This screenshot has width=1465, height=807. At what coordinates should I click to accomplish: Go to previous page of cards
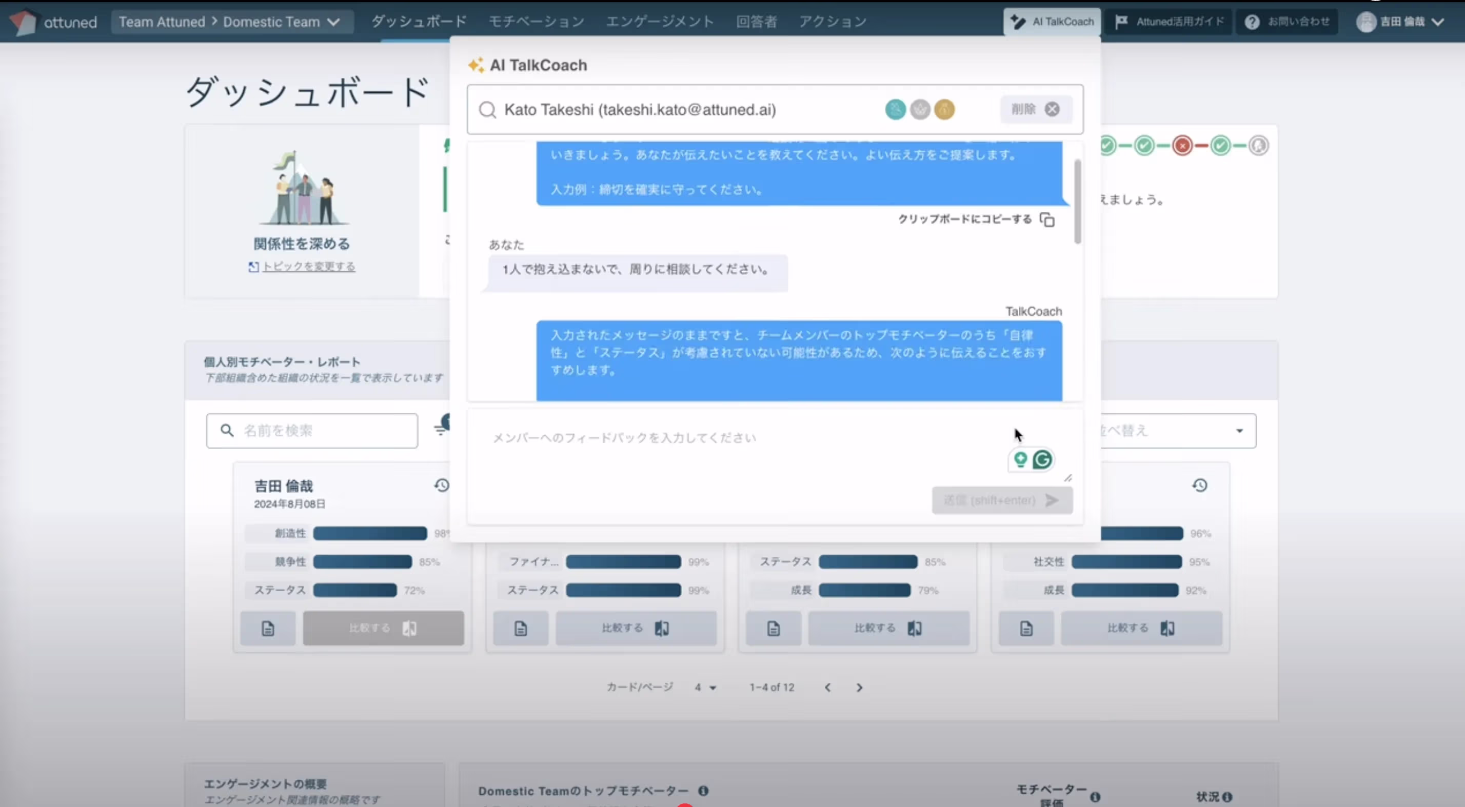tap(828, 688)
